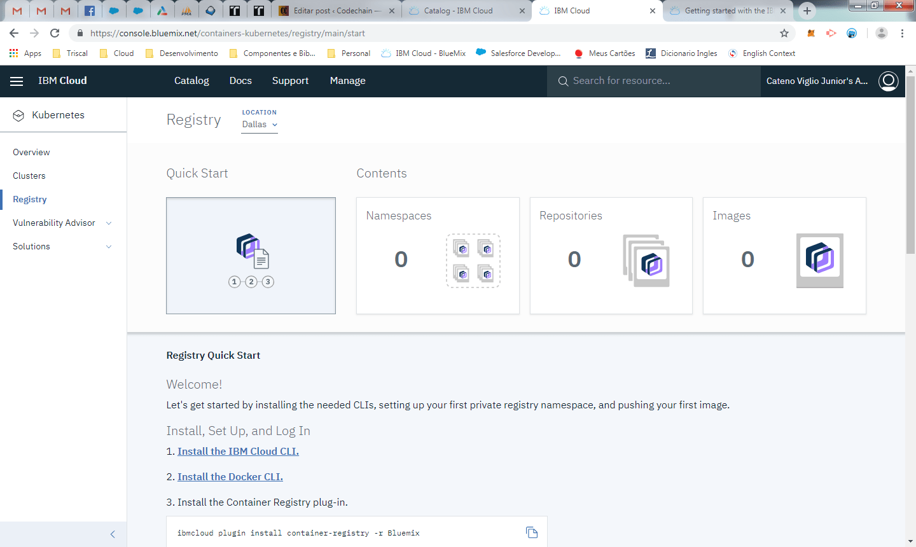
Task: Expand the Vulnerability Advisor section
Action: [x=109, y=223]
